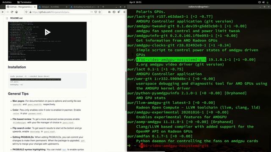Screen dimensions: 271x152
Task: Click the network status tray icon
Action: (260, 2)
